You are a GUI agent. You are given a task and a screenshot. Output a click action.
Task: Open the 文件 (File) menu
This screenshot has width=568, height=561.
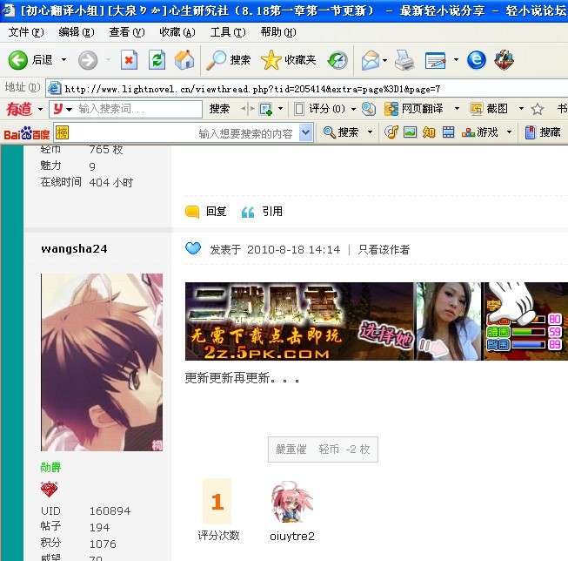point(25,32)
